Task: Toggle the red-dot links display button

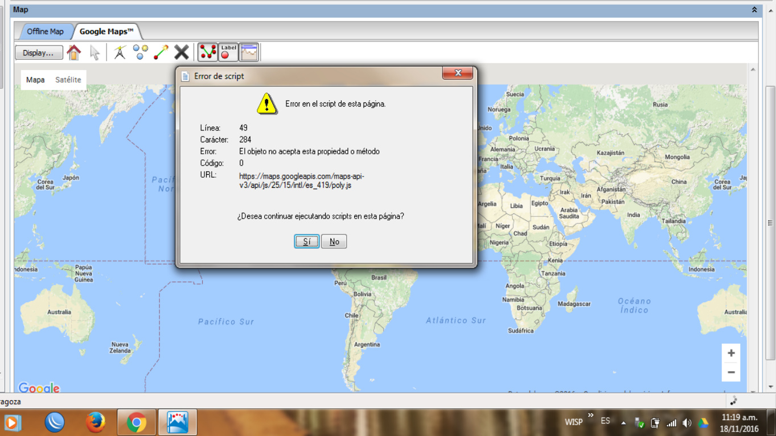Action: (208, 52)
